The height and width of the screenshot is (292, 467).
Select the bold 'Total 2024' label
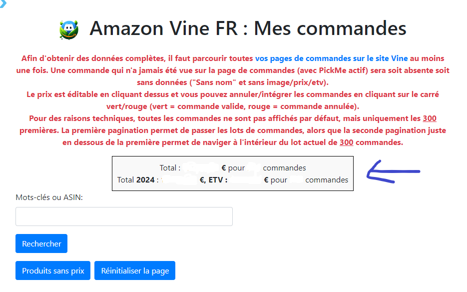[136, 180]
